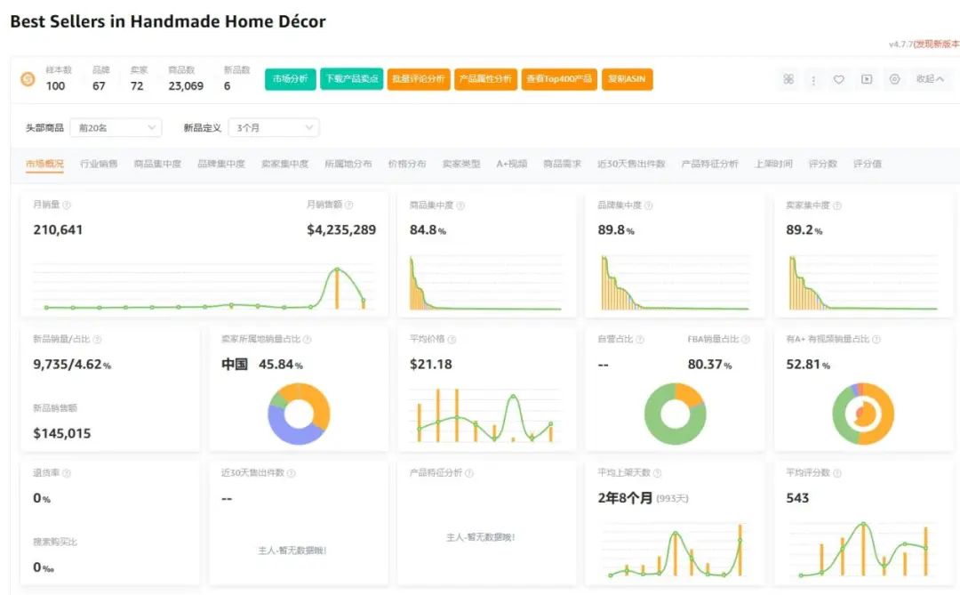The height and width of the screenshot is (595, 960).
Task: Click the orange 产品属性分析 button
Action: coord(485,79)
